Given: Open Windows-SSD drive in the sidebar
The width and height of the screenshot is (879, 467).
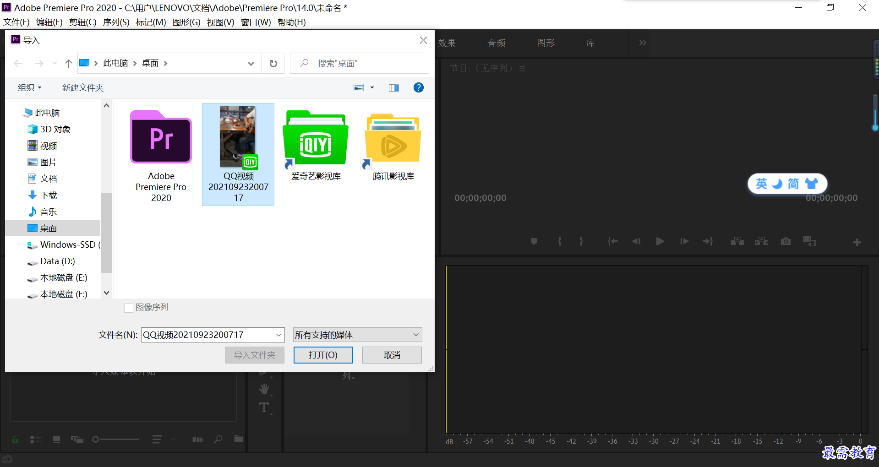Looking at the screenshot, I should pos(63,244).
